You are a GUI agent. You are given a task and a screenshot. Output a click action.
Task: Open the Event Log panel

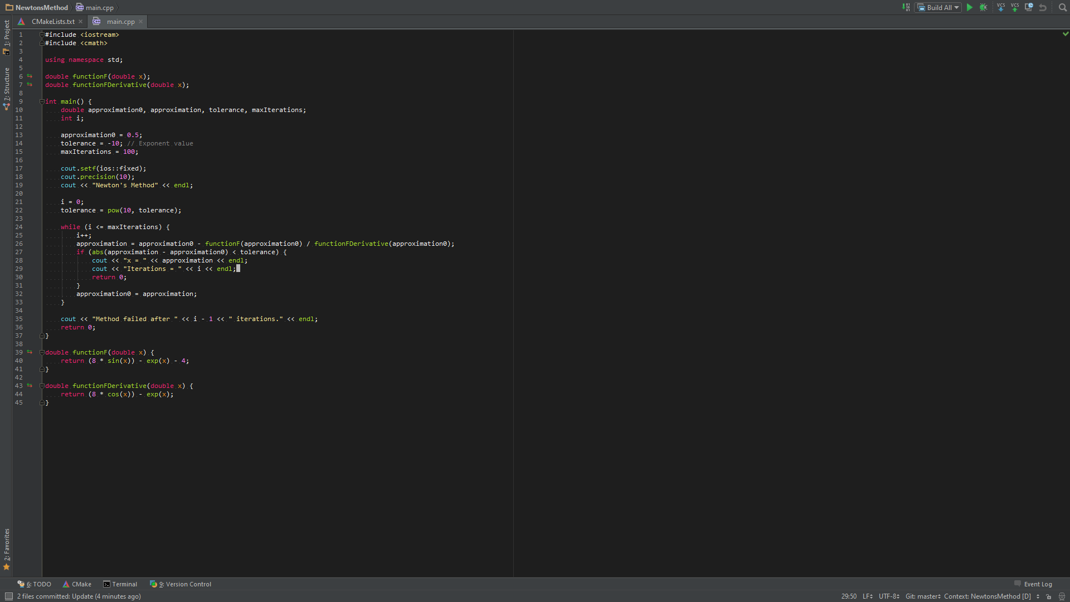tap(1033, 584)
